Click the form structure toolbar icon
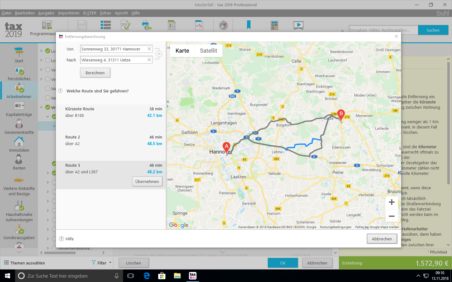The width and height of the screenshot is (452, 282). 172,25
